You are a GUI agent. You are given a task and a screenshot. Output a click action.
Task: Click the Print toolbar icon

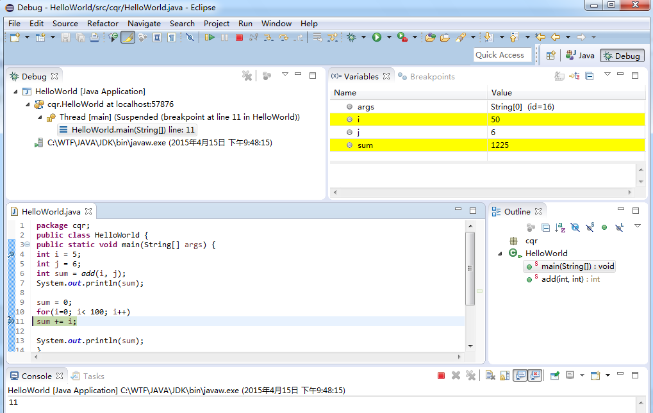[x=95, y=37]
